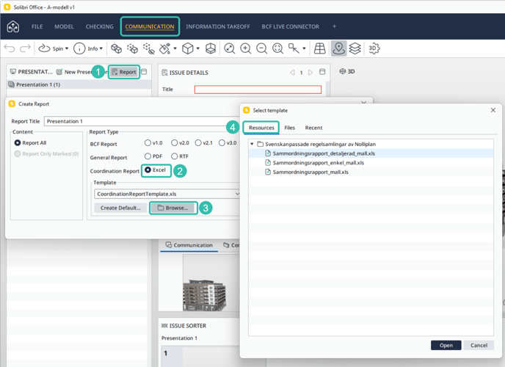Screen dimensions: 505x367
Task: Click the zoom to selection icon
Action: [x=277, y=48]
